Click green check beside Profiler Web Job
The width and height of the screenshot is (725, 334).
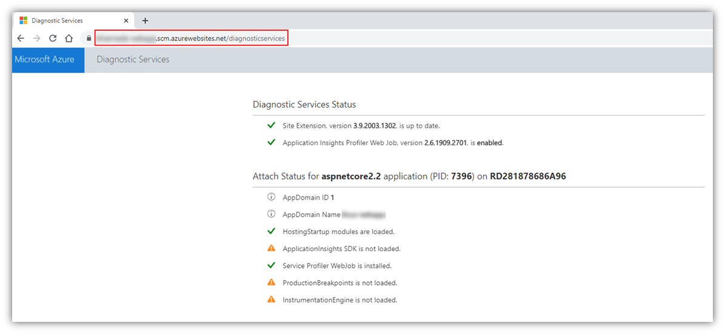pyautogui.click(x=272, y=143)
